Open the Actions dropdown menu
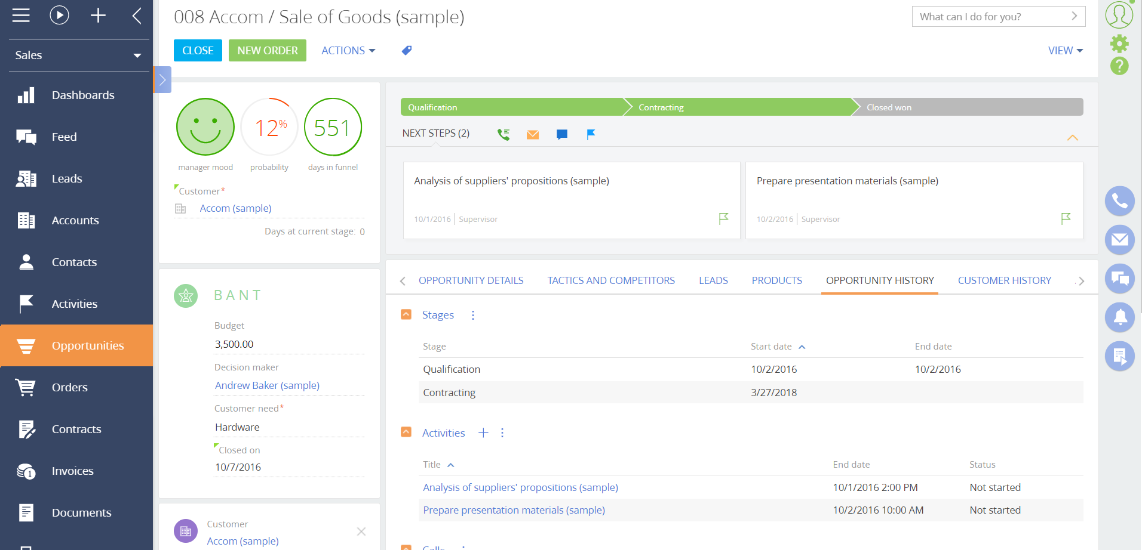1142x550 pixels. click(x=348, y=51)
